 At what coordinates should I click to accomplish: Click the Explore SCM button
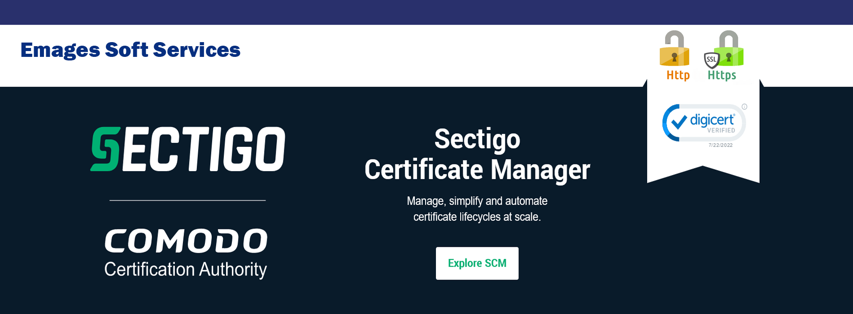pyautogui.click(x=477, y=263)
